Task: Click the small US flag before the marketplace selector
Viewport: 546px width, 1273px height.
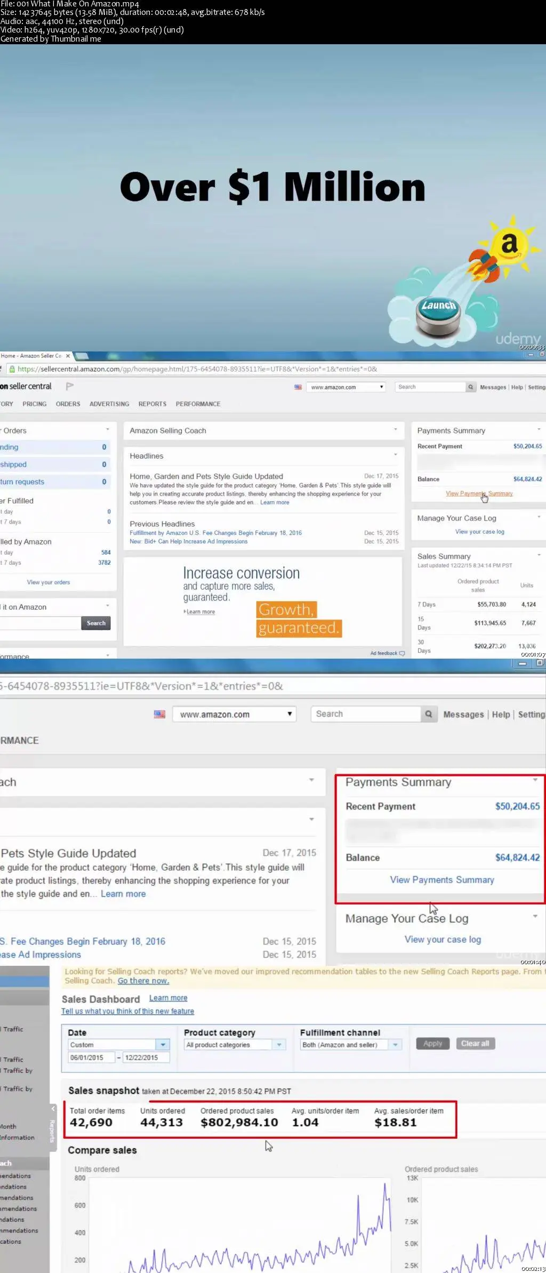Action: coord(298,387)
